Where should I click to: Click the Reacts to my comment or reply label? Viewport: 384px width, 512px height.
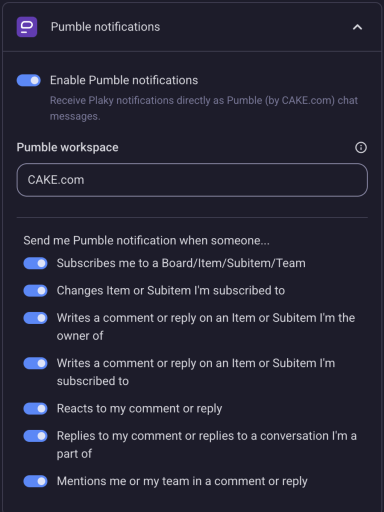[139, 408]
